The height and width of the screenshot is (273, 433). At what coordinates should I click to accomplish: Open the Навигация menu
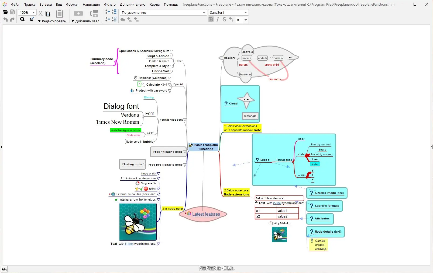point(91,4)
